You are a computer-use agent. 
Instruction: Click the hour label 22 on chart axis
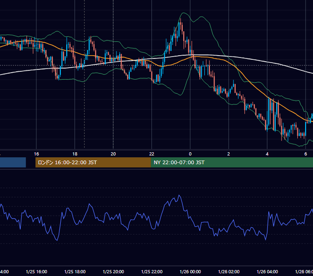(x=152, y=154)
